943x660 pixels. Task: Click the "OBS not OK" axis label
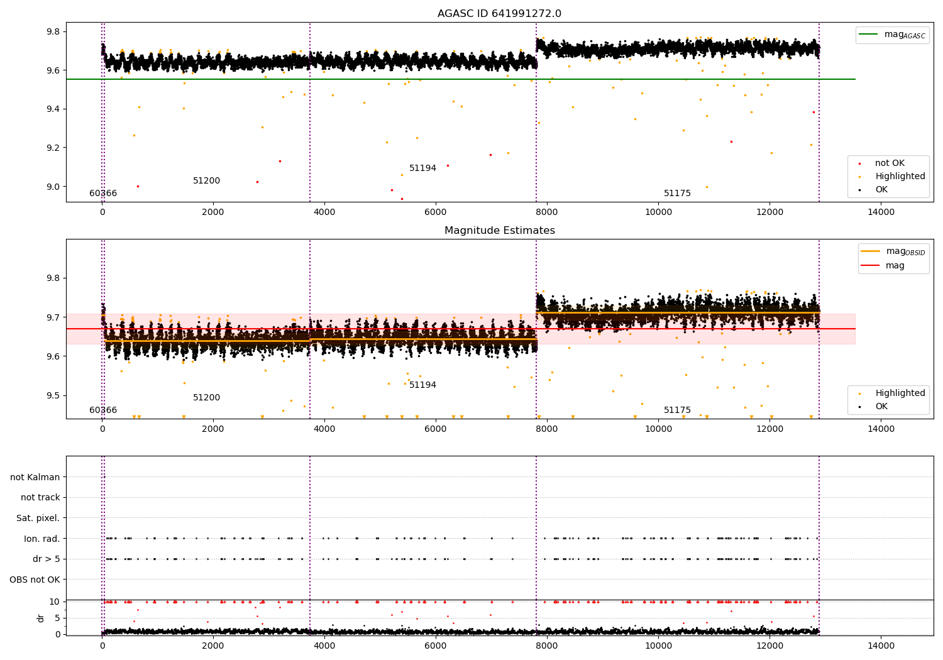(x=35, y=580)
